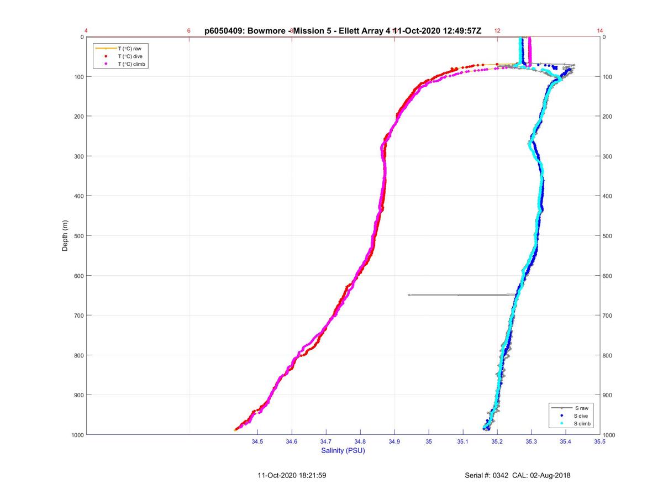This screenshot has width=663, height=489.
Task: Click salinity tick label '35.1'
Action: click(x=463, y=441)
